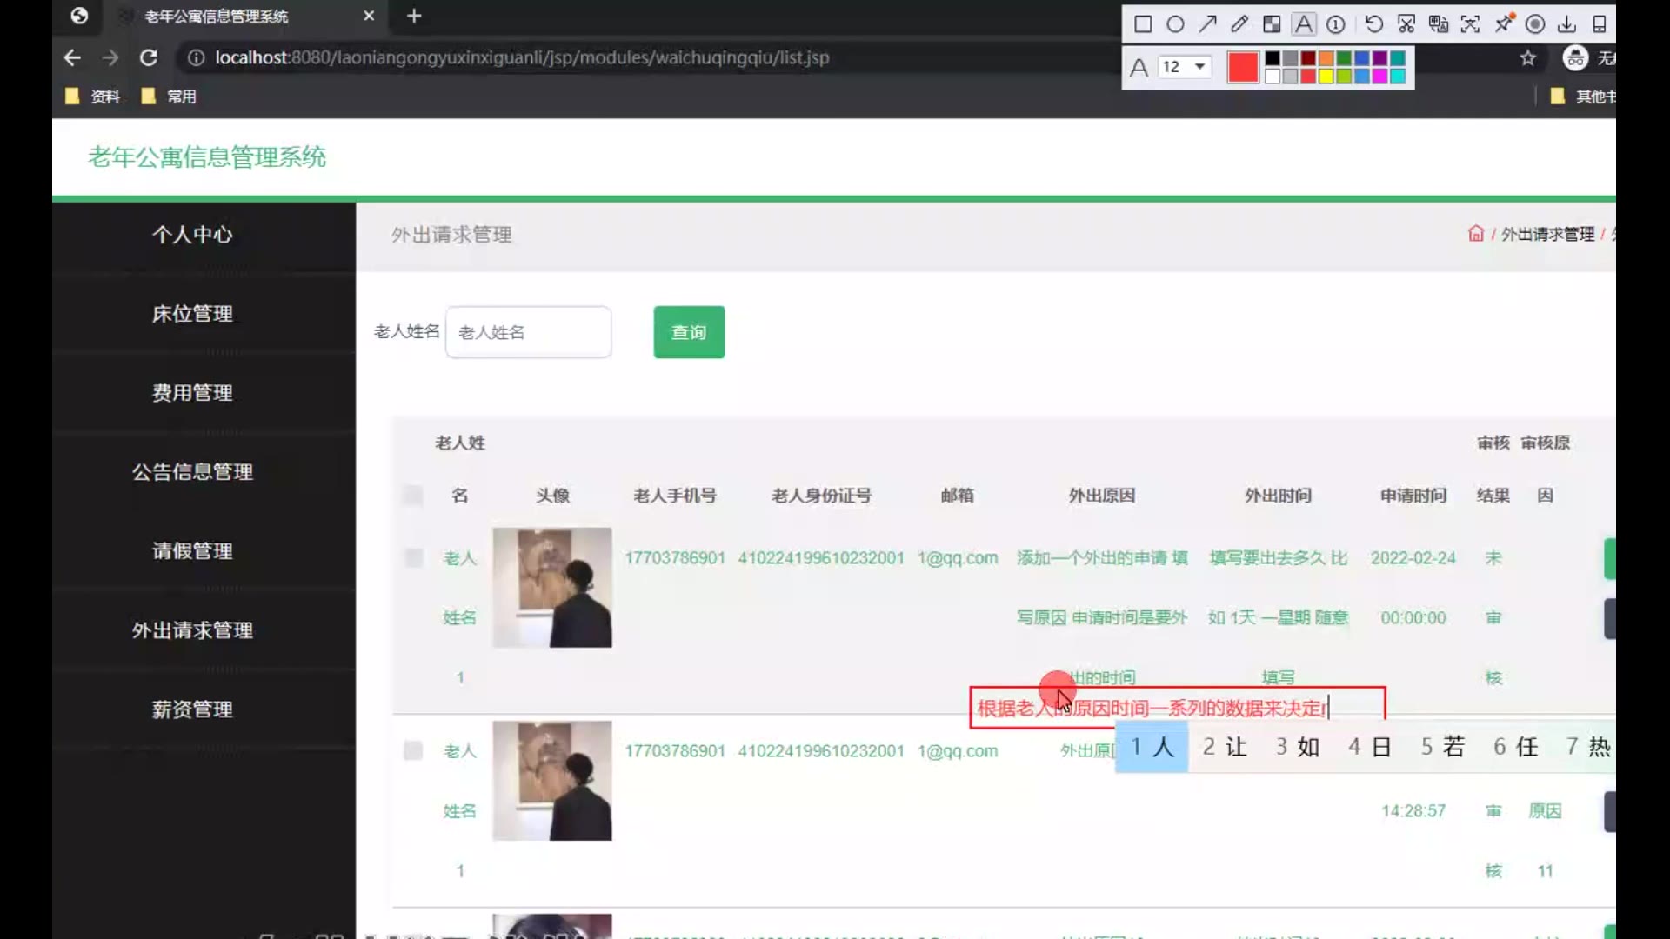Select the ellipse annotation tool

[x=1175, y=24]
